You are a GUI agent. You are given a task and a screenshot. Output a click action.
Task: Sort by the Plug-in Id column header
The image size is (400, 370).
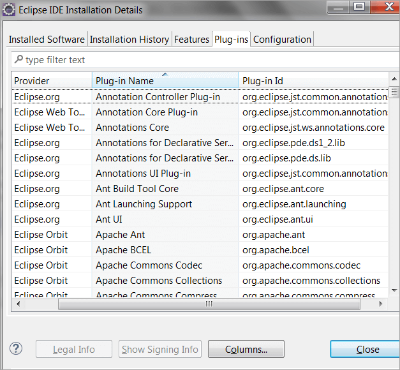pos(313,80)
